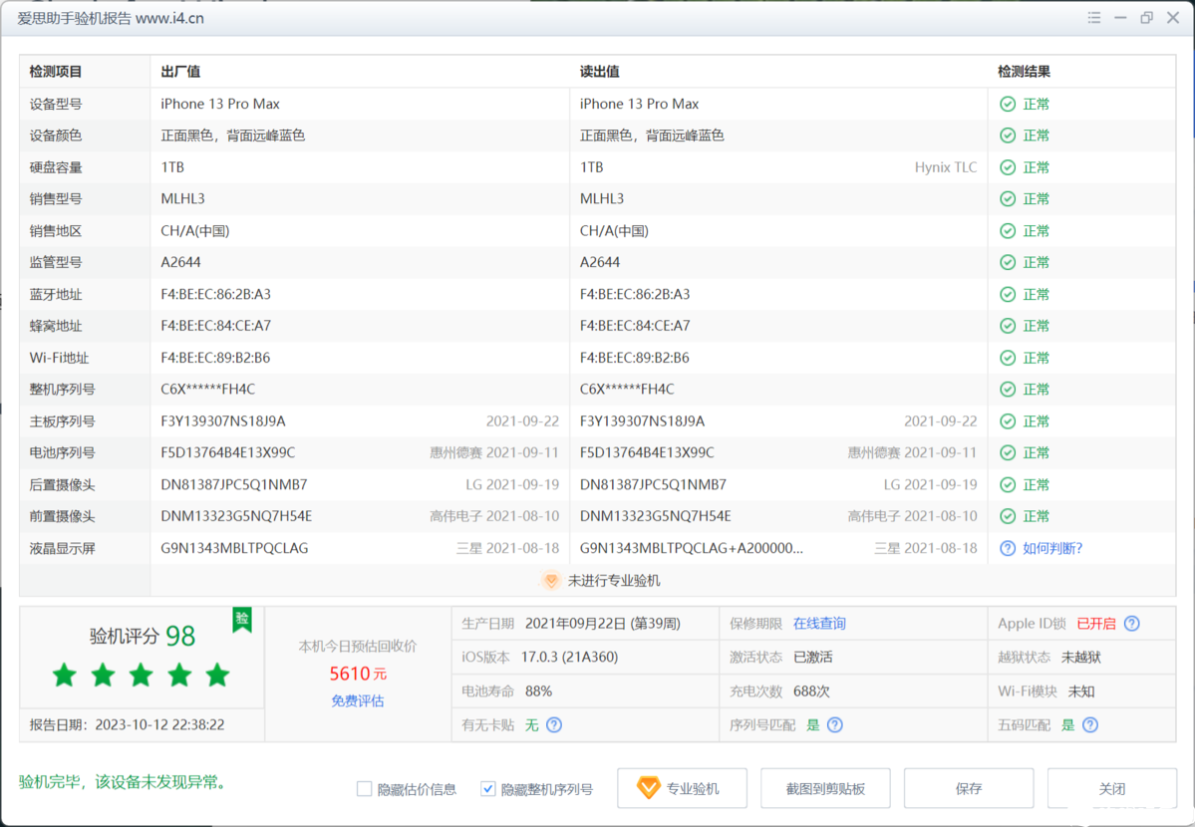This screenshot has height=827, width=1195.
Task: Click the question icon in 液晶显示屏 row
Action: (1008, 548)
